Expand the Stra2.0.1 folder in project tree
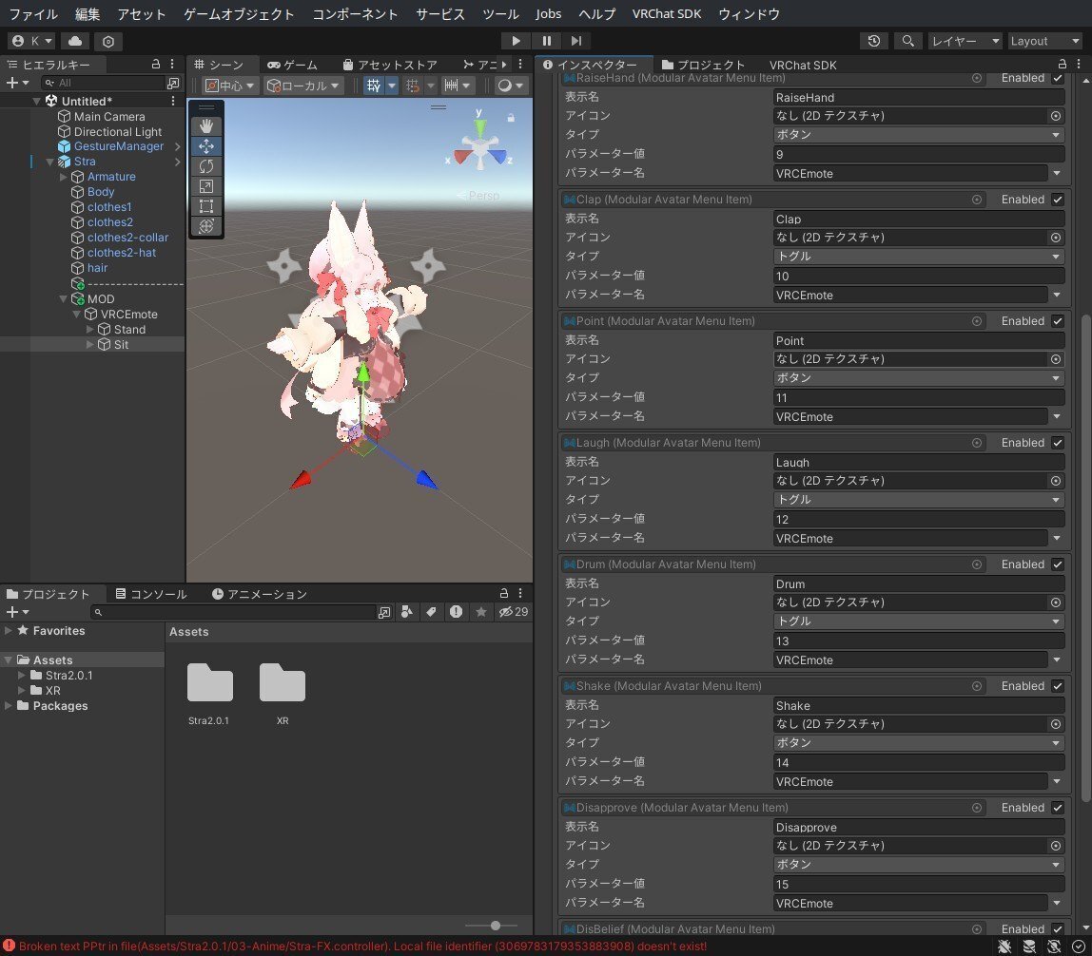Image resolution: width=1092 pixels, height=956 pixels. click(x=22, y=675)
